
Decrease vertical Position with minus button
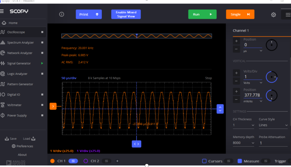(236, 100)
